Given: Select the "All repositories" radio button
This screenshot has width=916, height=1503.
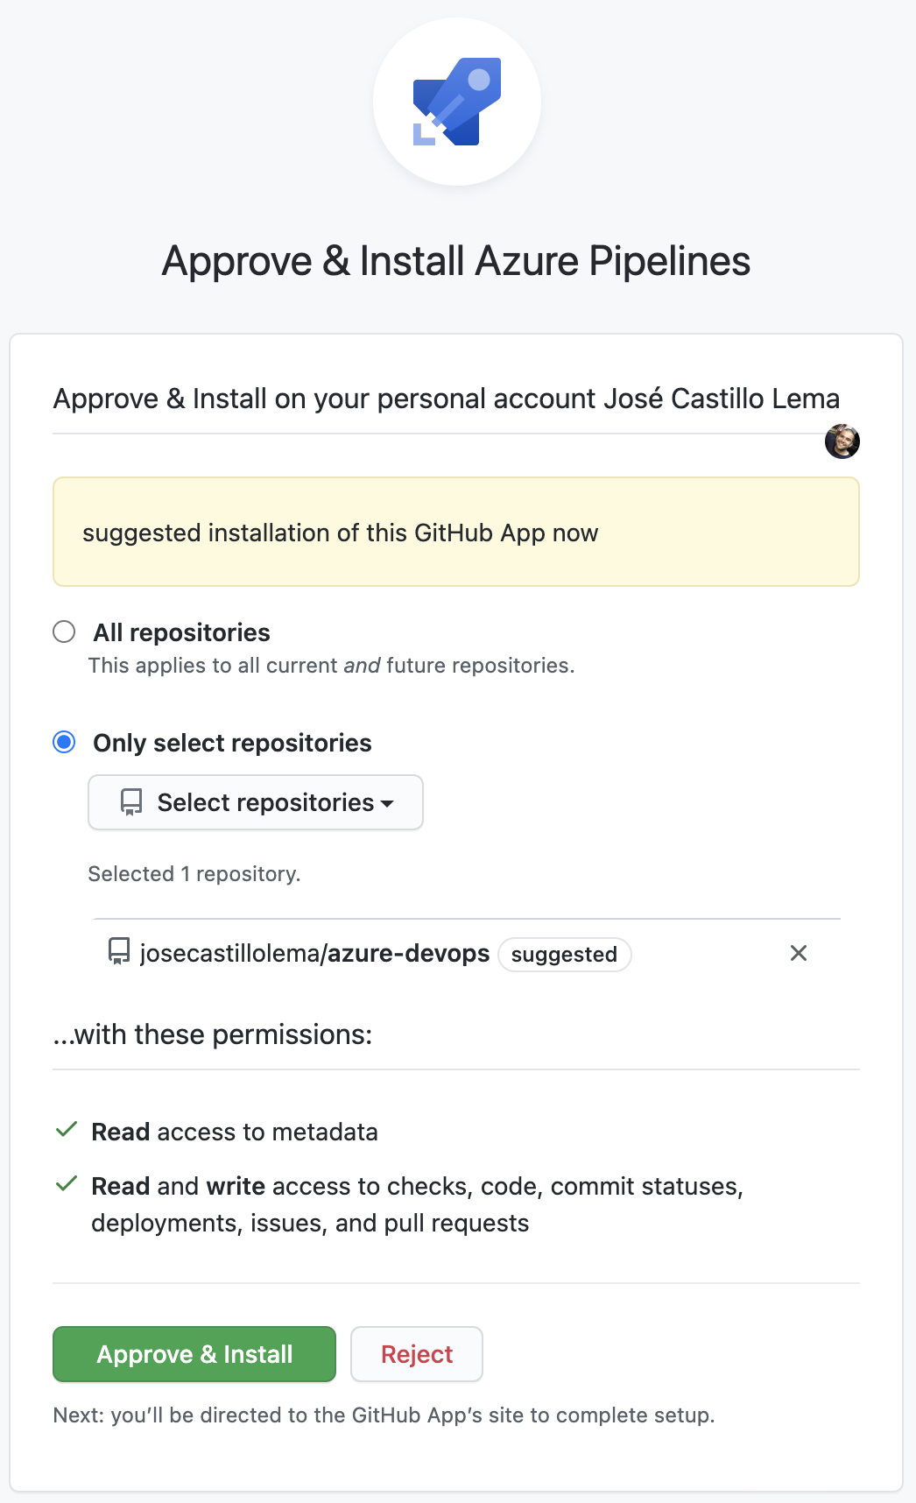Looking at the screenshot, I should [x=64, y=632].
